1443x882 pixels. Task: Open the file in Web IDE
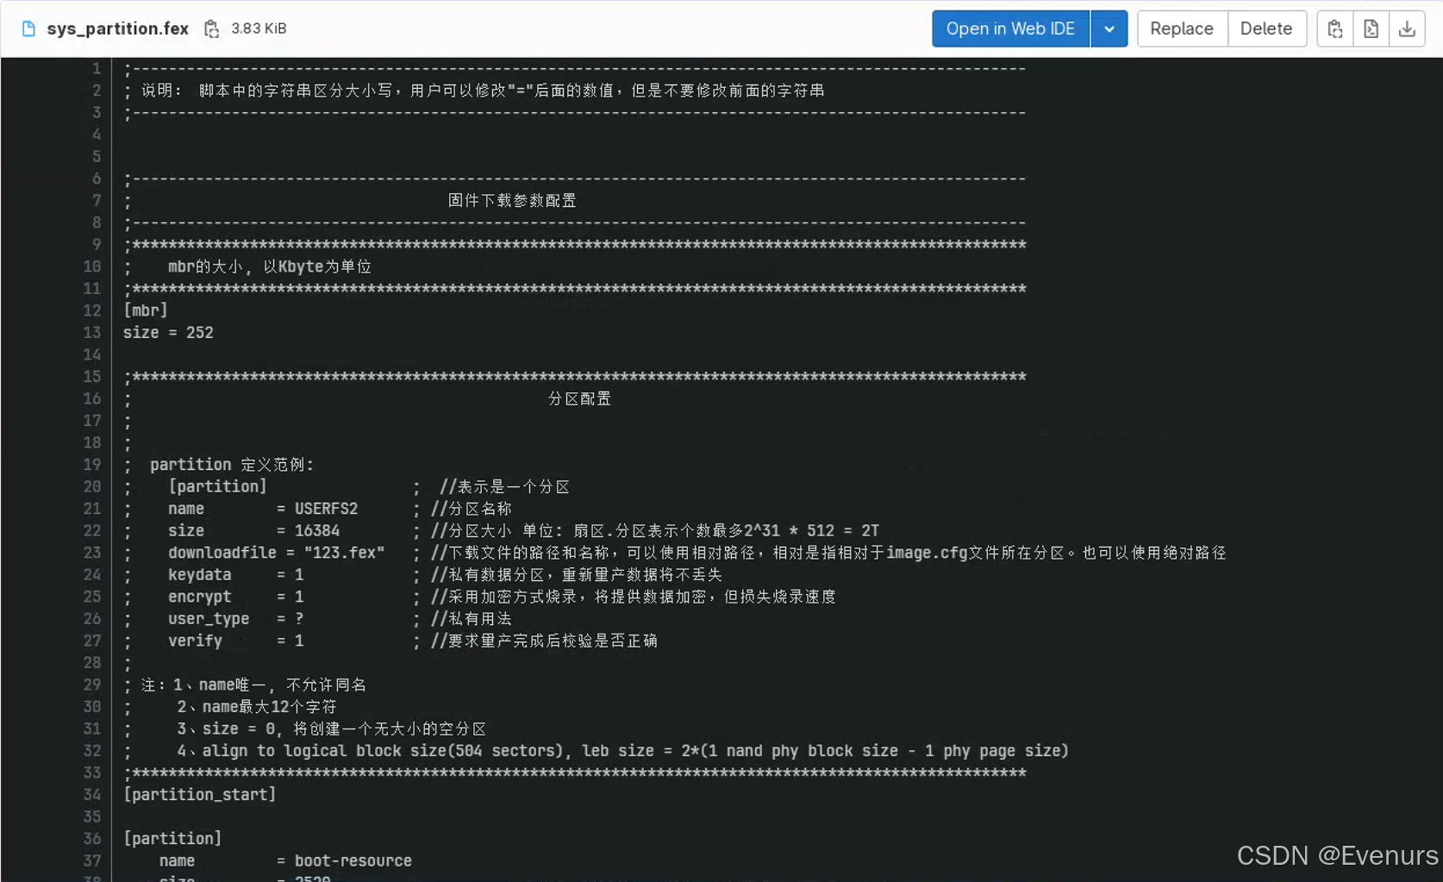click(x=1009, y=28)
